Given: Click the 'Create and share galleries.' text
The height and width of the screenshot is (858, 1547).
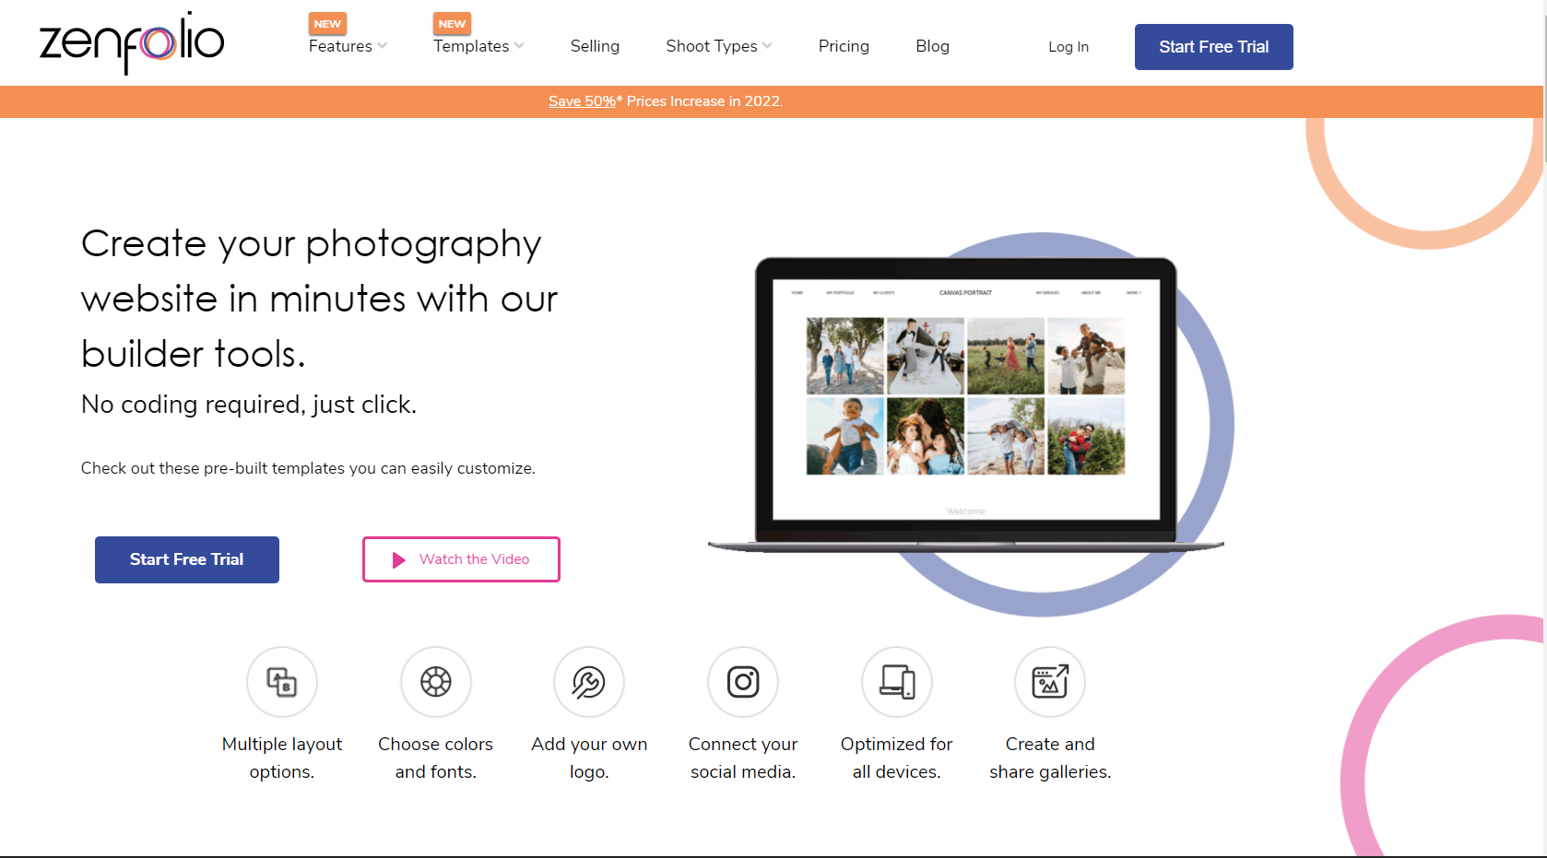Looking at the screenshot, I should (x=1050, y=758).
